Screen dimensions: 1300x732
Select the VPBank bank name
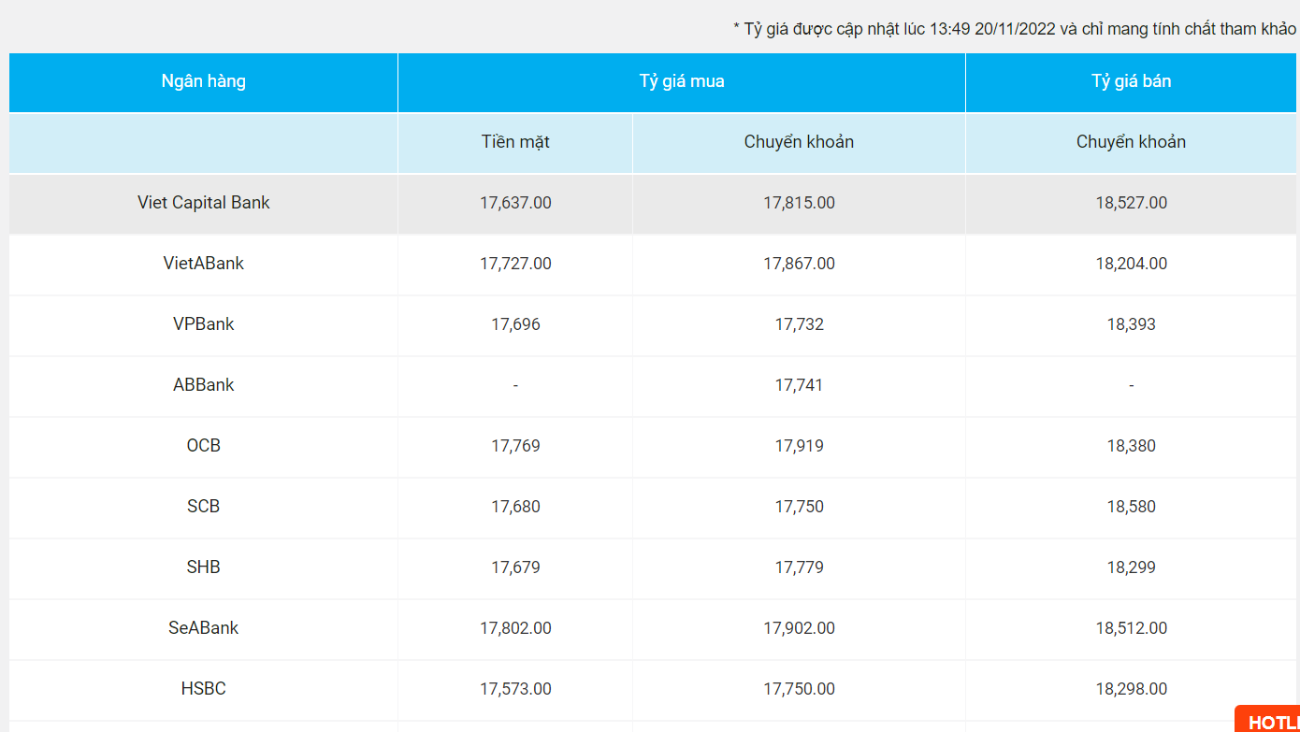point(203,324)
